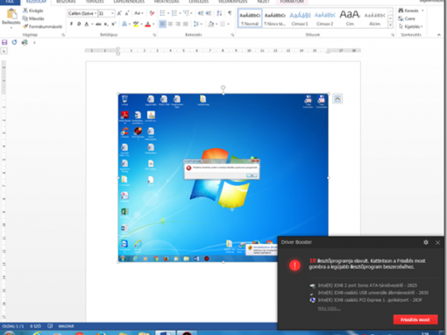Toggle bold formatting
This screenshot has height=335, width=447.
pos(72,24)
